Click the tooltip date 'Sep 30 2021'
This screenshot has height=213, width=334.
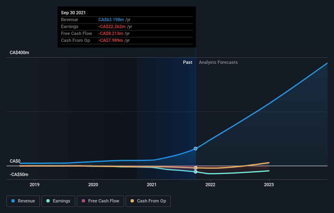tap(73, 13)
